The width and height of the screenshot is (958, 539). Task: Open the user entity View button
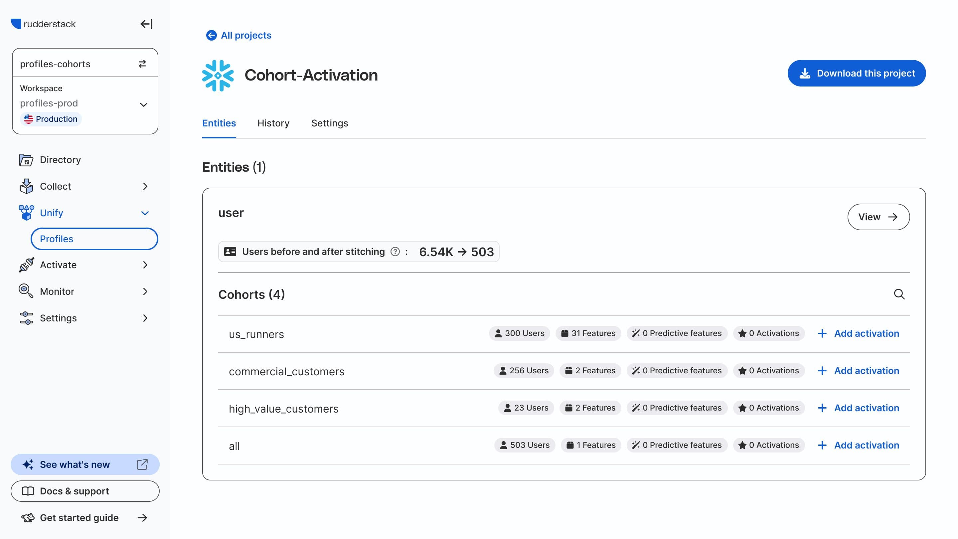[x=878, y=217]
